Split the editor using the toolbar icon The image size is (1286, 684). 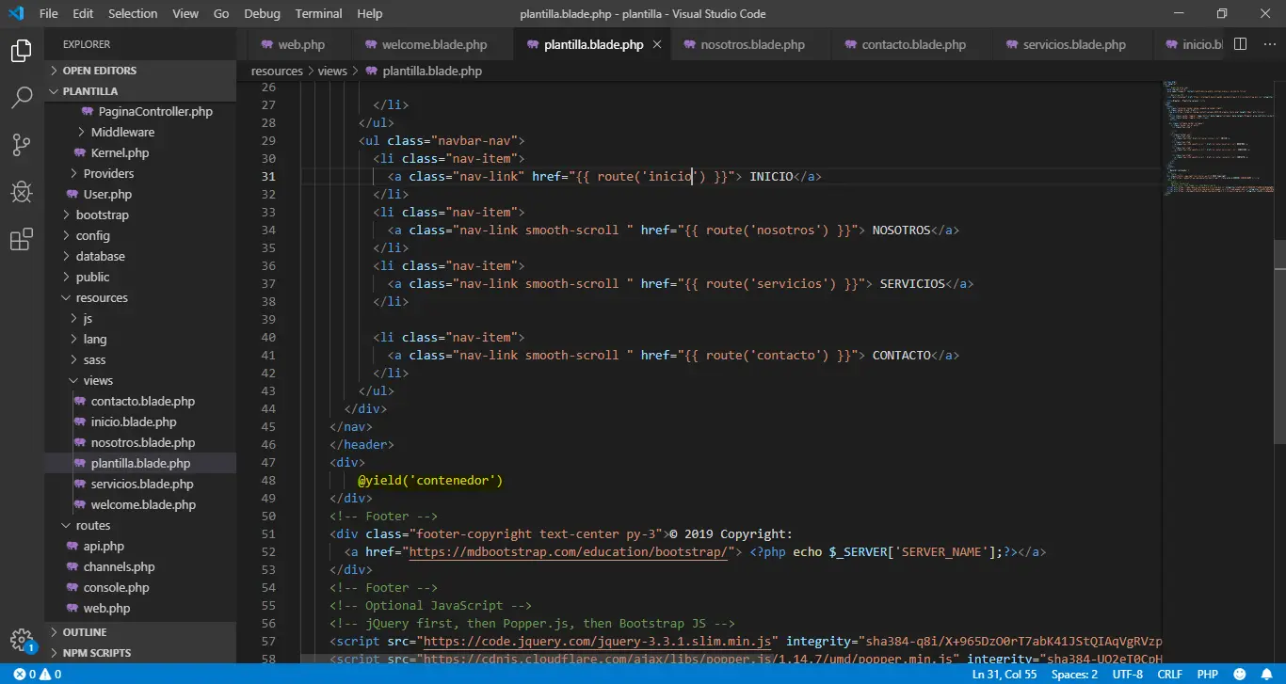(x=1240, y=43)
